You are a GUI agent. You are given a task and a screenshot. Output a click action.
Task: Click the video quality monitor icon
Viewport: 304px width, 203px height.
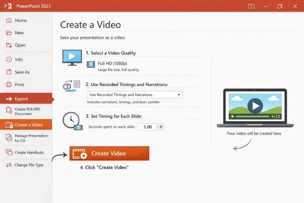pyautogui.click(x=72, y=57)
